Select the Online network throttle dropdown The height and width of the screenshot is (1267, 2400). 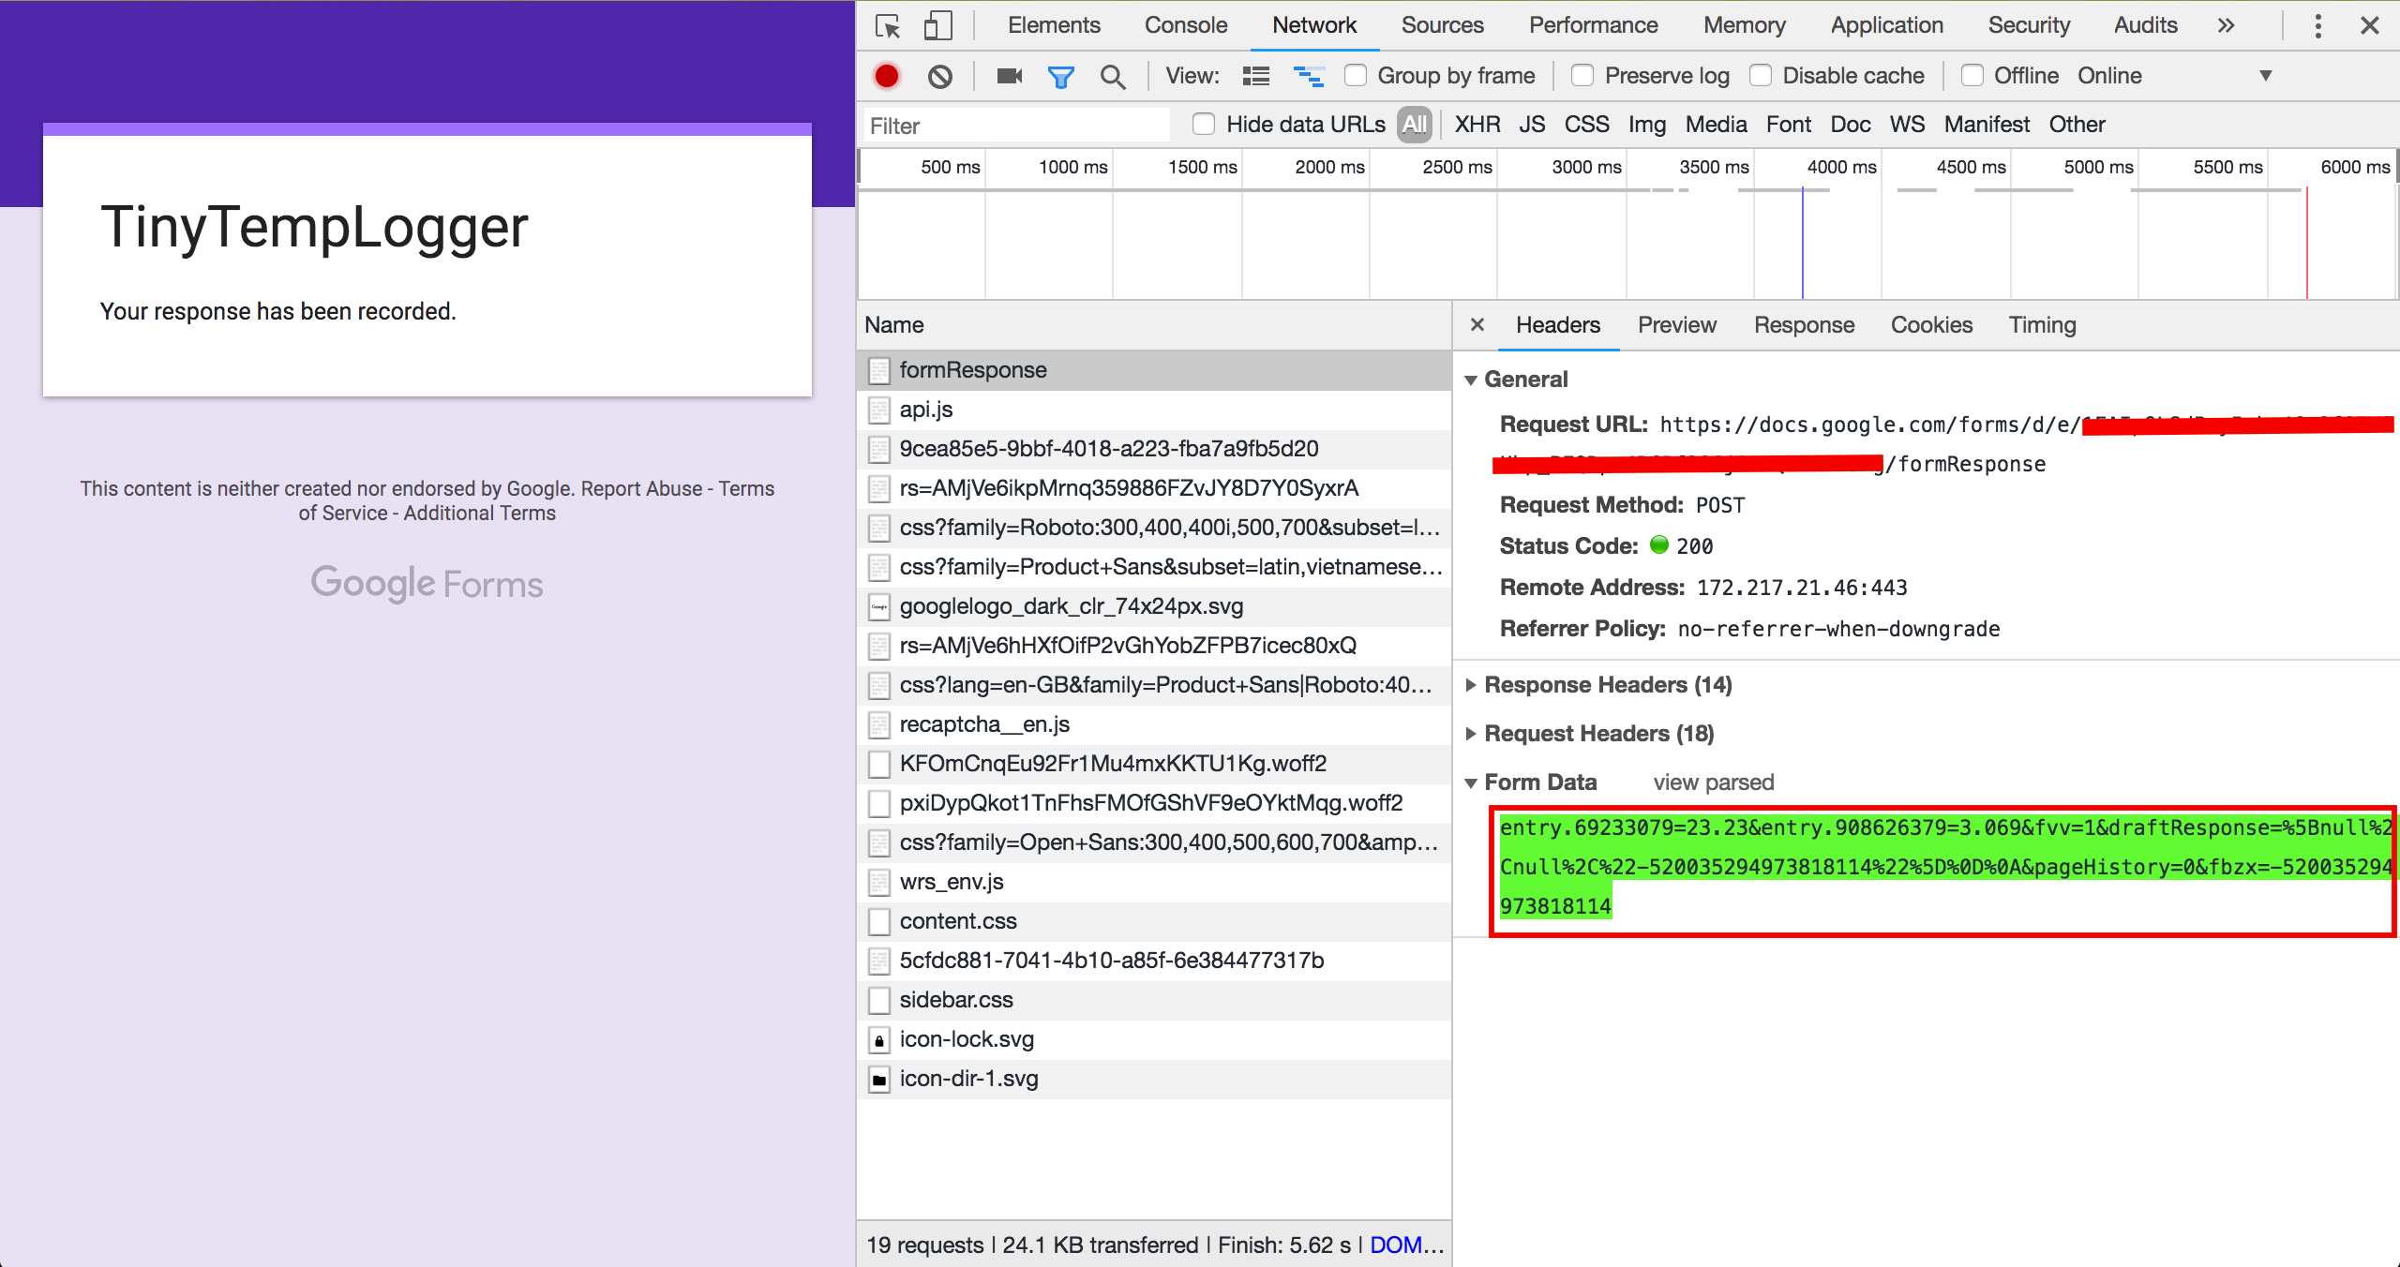coord(2176,75)
